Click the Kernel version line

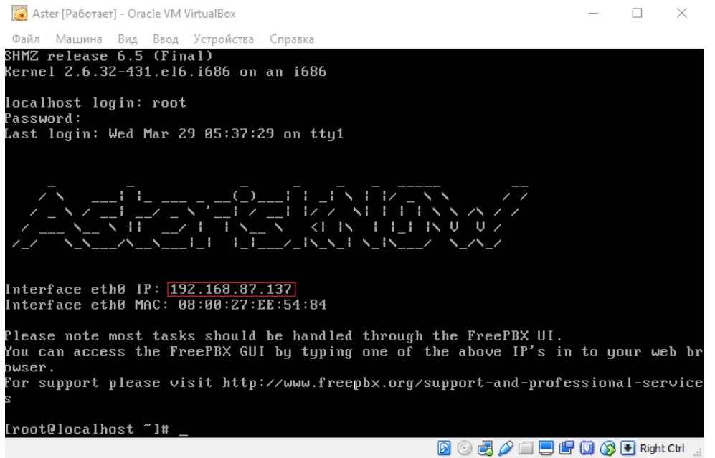(166, 72)
